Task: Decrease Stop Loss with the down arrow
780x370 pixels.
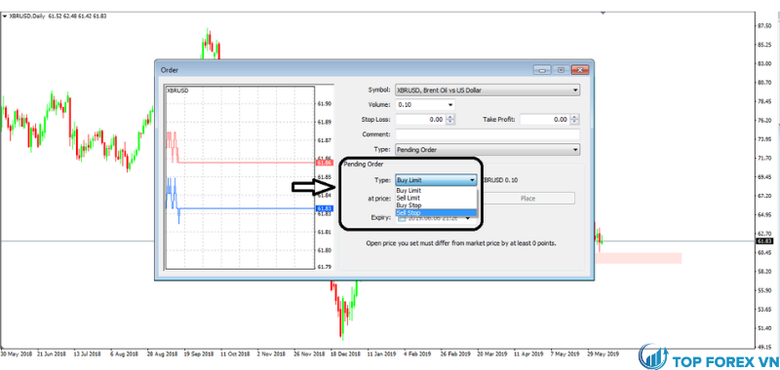Action: tap(450, 122)
